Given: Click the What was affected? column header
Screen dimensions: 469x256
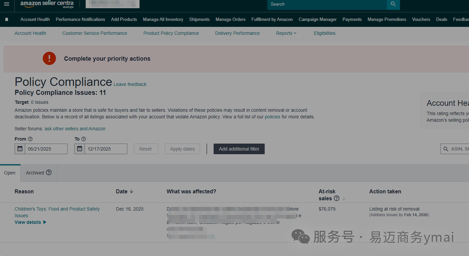Looking at the screenshot, I should [x=191, y=191].
